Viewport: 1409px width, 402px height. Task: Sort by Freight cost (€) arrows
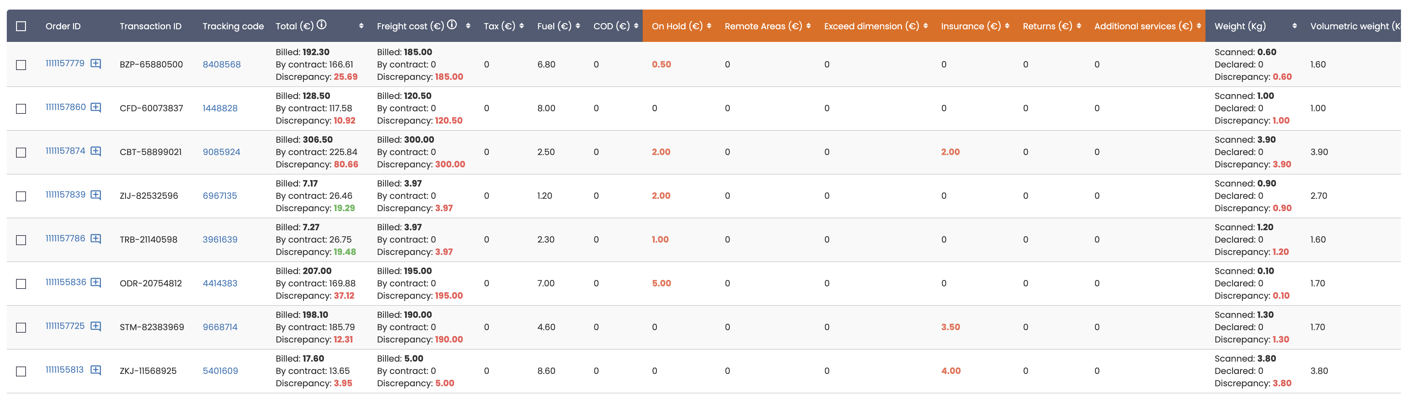[468, 26]
